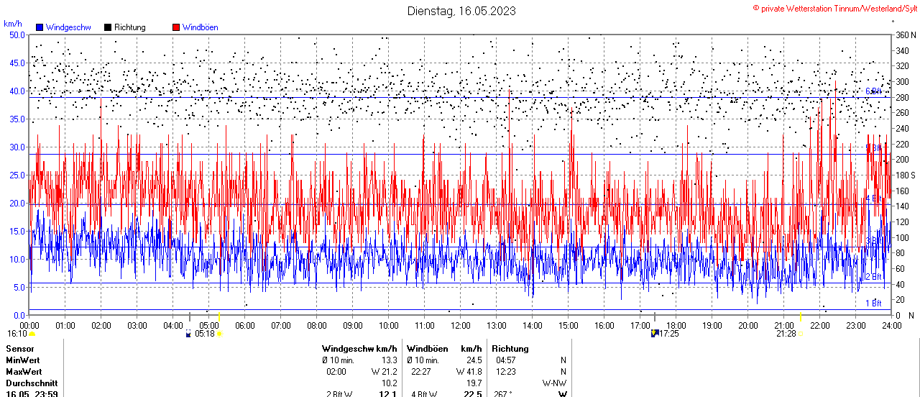This screenshot has height=397, width=920.
Task: Click the yellow sun icon right of 05:18
Action: [x=219, y=334]
